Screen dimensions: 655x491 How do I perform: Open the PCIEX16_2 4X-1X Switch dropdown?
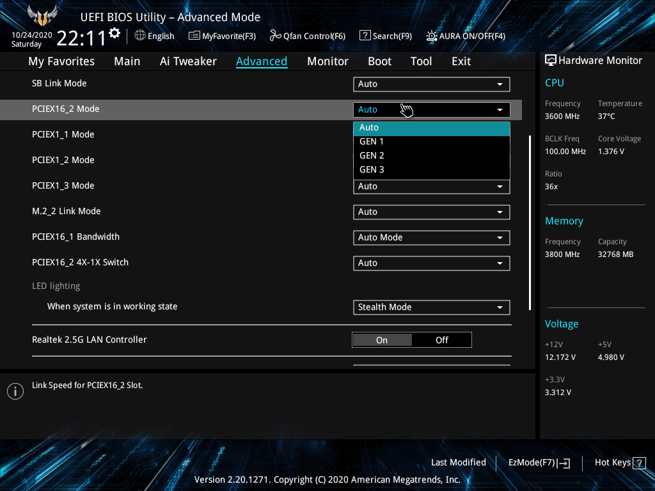pyautogui.click(x=432, y=263)
